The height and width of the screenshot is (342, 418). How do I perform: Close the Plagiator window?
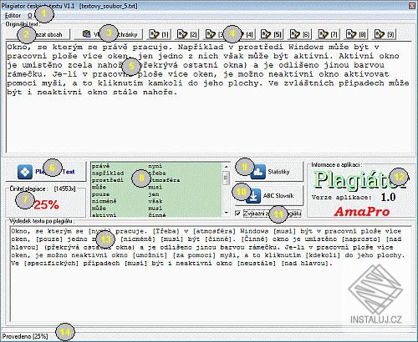[411, 5]
